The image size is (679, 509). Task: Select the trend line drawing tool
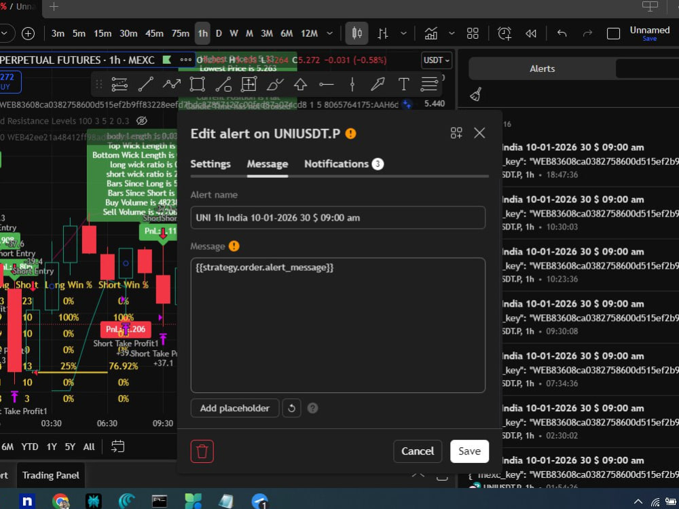pyautogui.click(x=145, y=84)
